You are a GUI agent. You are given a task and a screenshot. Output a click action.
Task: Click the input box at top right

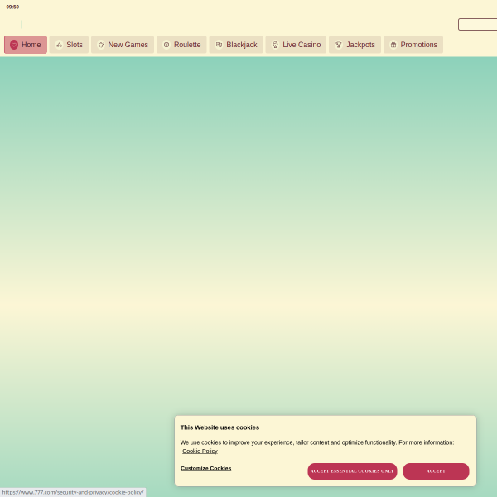point(477,25)
